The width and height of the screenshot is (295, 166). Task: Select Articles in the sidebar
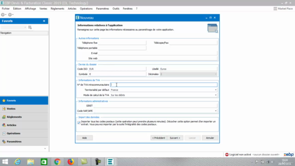(24, 125)
